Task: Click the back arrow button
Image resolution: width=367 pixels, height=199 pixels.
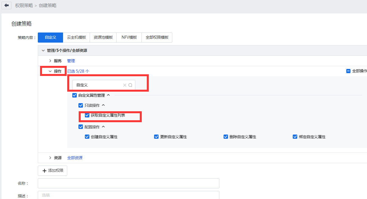Action: (x=6, y=5)
